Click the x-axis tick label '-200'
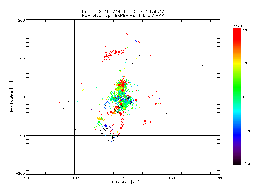Screen dimensions: 259x194 [x=26, y=178]
